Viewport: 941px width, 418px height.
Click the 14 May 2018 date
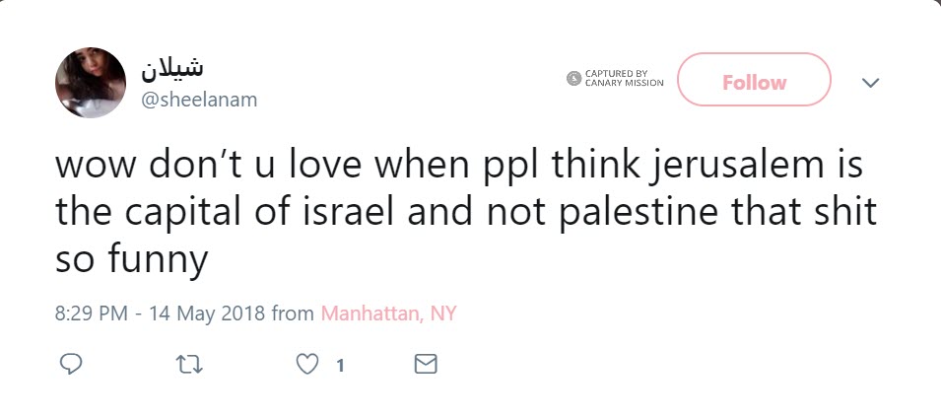pos(209,314)
